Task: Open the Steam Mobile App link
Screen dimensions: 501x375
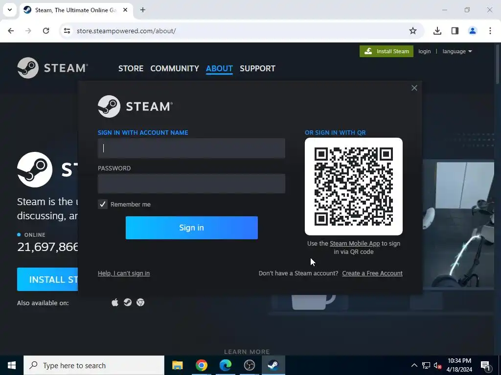Action: [355, 244]
